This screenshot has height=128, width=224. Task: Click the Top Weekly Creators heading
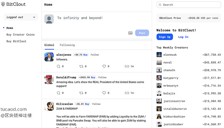click(x=172, y=48)
